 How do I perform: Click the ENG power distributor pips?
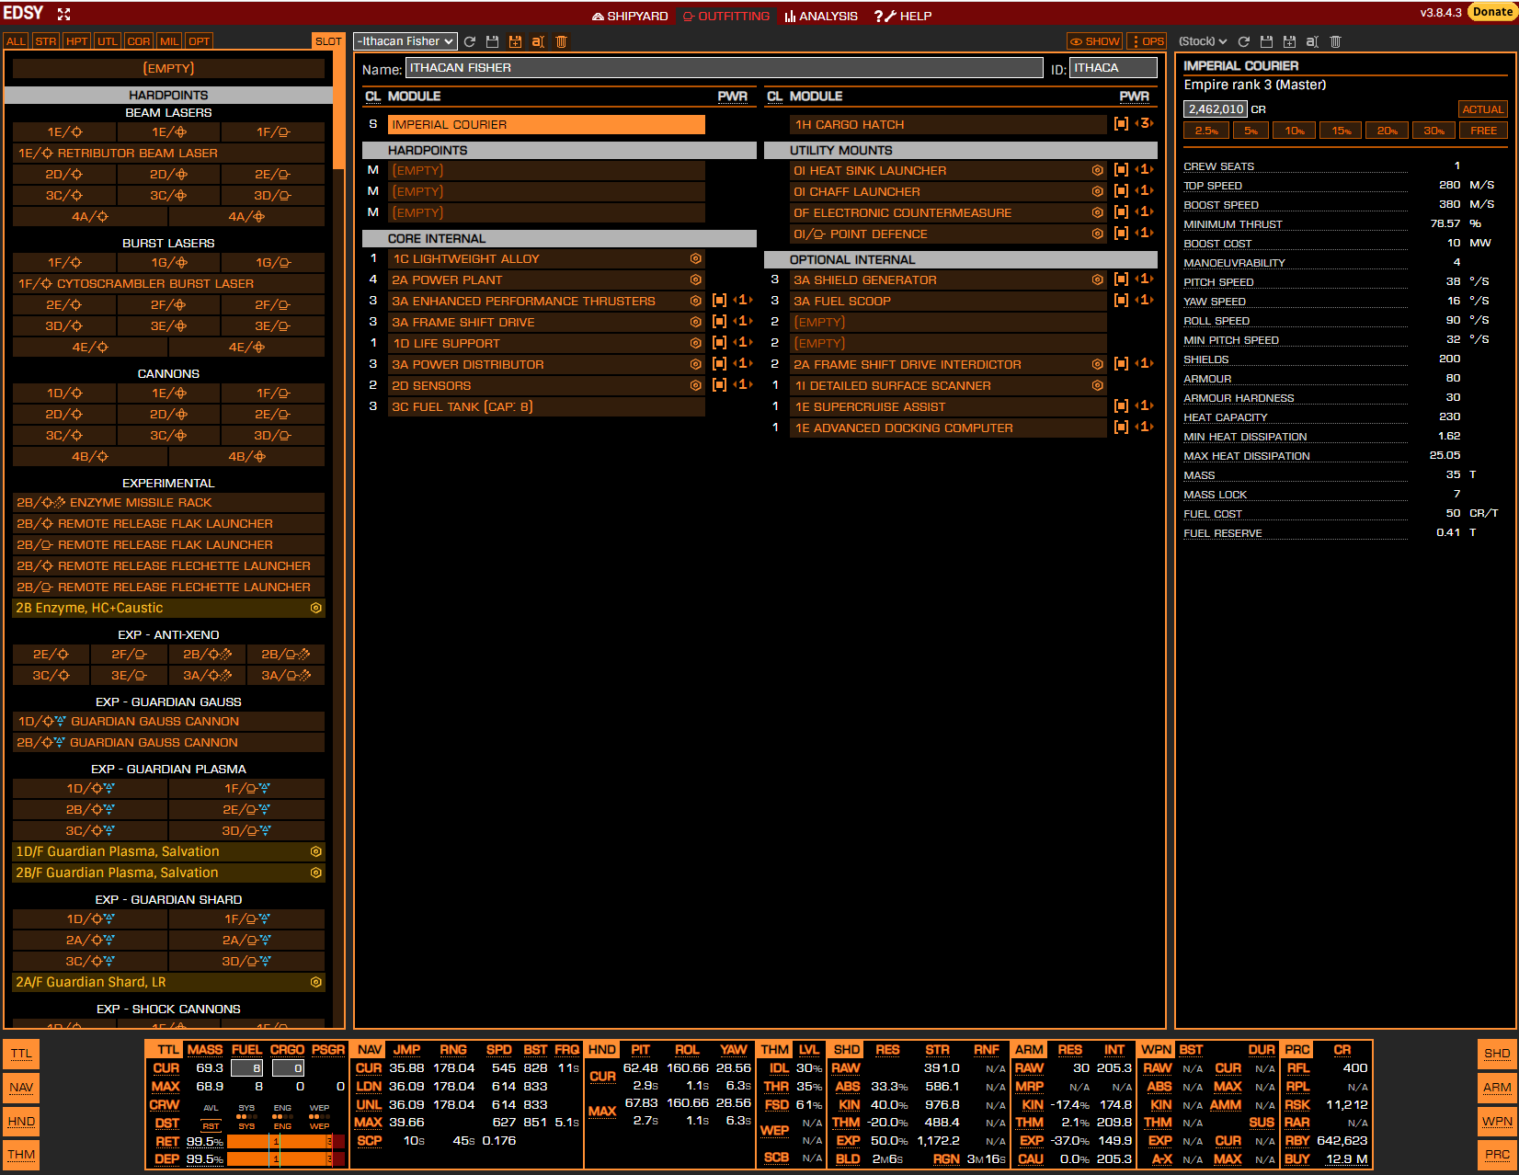point(282,1117)
